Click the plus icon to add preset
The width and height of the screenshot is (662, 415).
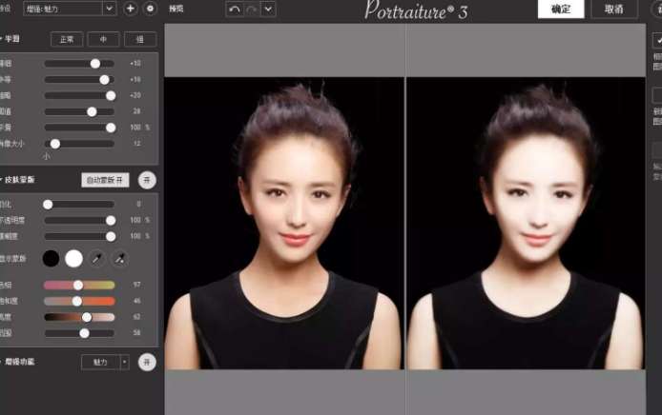(131, 9)
